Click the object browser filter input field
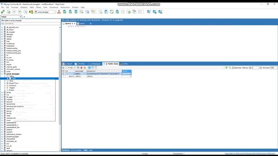This screenshot has height=156, width=278. point(30,23)
